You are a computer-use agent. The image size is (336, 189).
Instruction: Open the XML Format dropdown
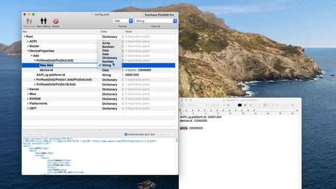123,21
